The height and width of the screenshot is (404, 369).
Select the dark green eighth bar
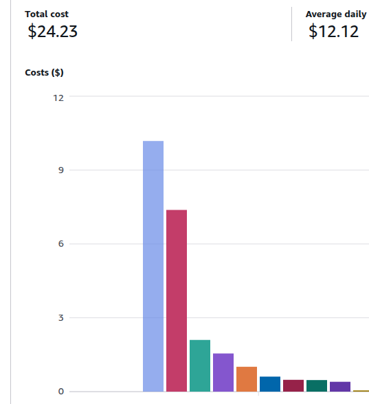pyautogui.click(x=317, y=385)
